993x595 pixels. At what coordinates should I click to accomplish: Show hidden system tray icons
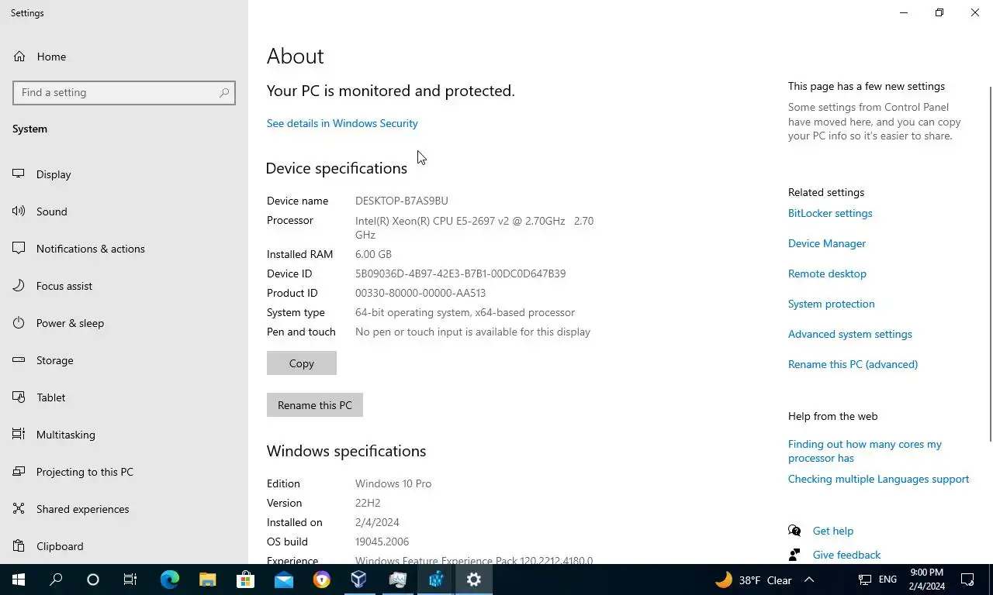pyautogui.click(x=808, y=580)
